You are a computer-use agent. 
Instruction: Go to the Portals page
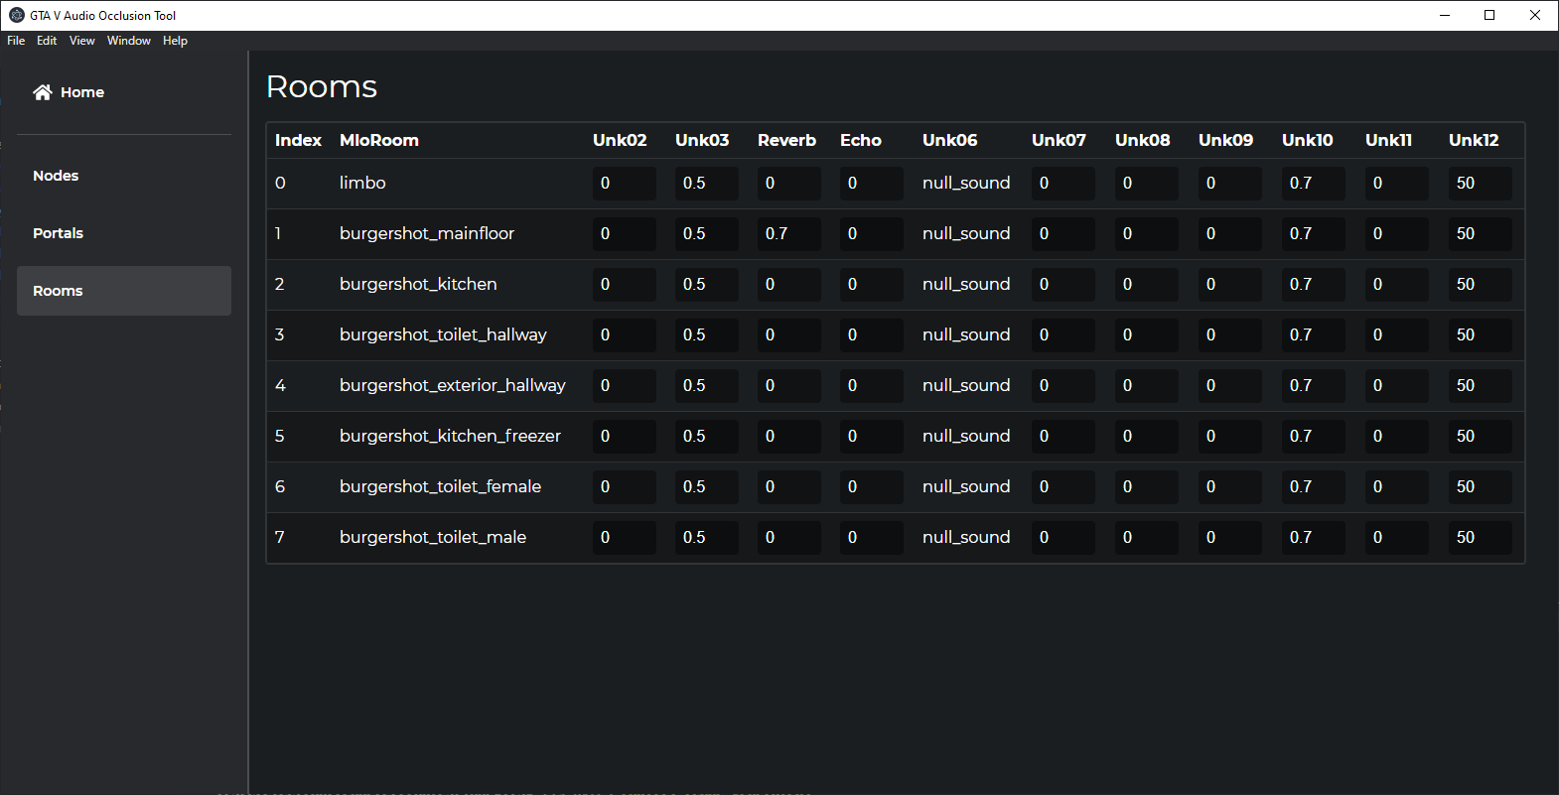pyautogui.click(x=124, y=233)
